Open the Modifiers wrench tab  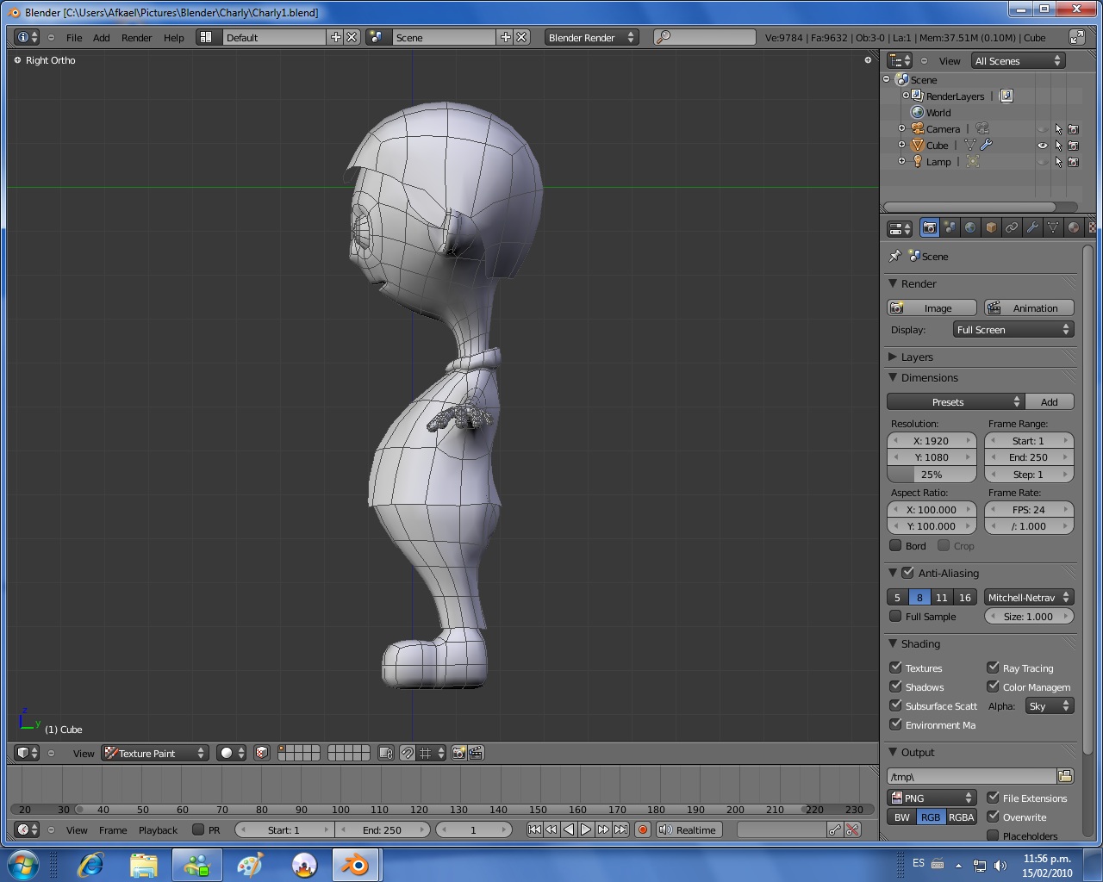point(1032,228)
